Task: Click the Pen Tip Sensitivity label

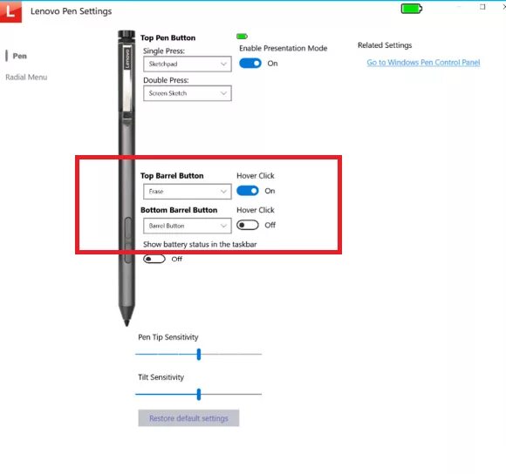Action: (168, 337)
